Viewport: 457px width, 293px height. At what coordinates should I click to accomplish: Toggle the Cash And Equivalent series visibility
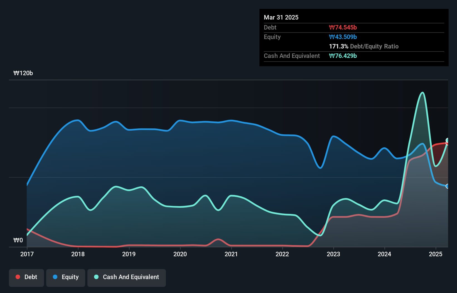(x=126, y=277)
